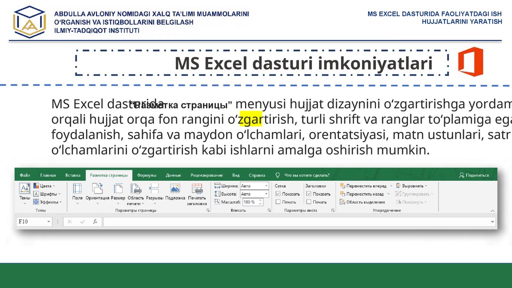Click the title 'MS Excel dasturi imkoniyatlari'

coord(303,63)
